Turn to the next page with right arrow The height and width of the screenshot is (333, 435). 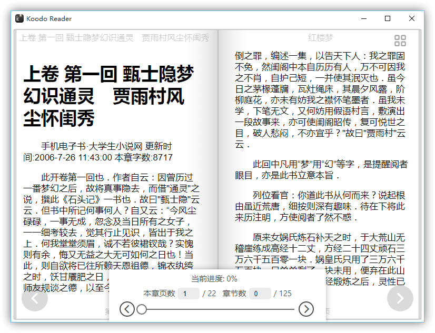pyautogui.click(x=400, y=298)
